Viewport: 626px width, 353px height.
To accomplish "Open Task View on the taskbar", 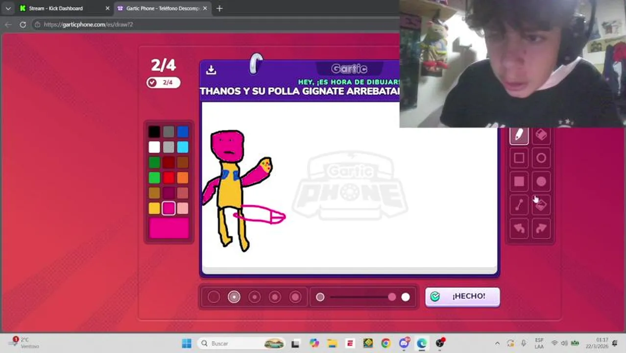I will click(295, 344).
